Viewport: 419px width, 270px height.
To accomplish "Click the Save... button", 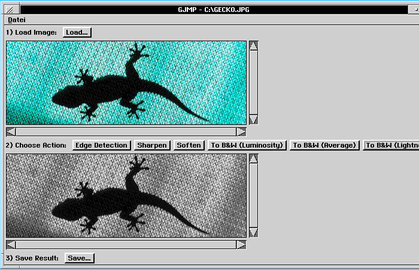I will pyautogui.click(x=79, y=258).
